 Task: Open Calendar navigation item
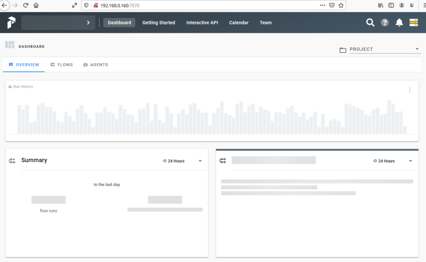tap(239, 22)
